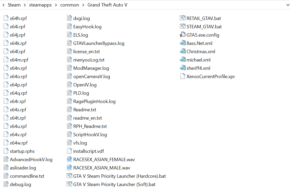The image size is (290, 192).
Task: Select file name x64t.rpf
Action: 18,118
